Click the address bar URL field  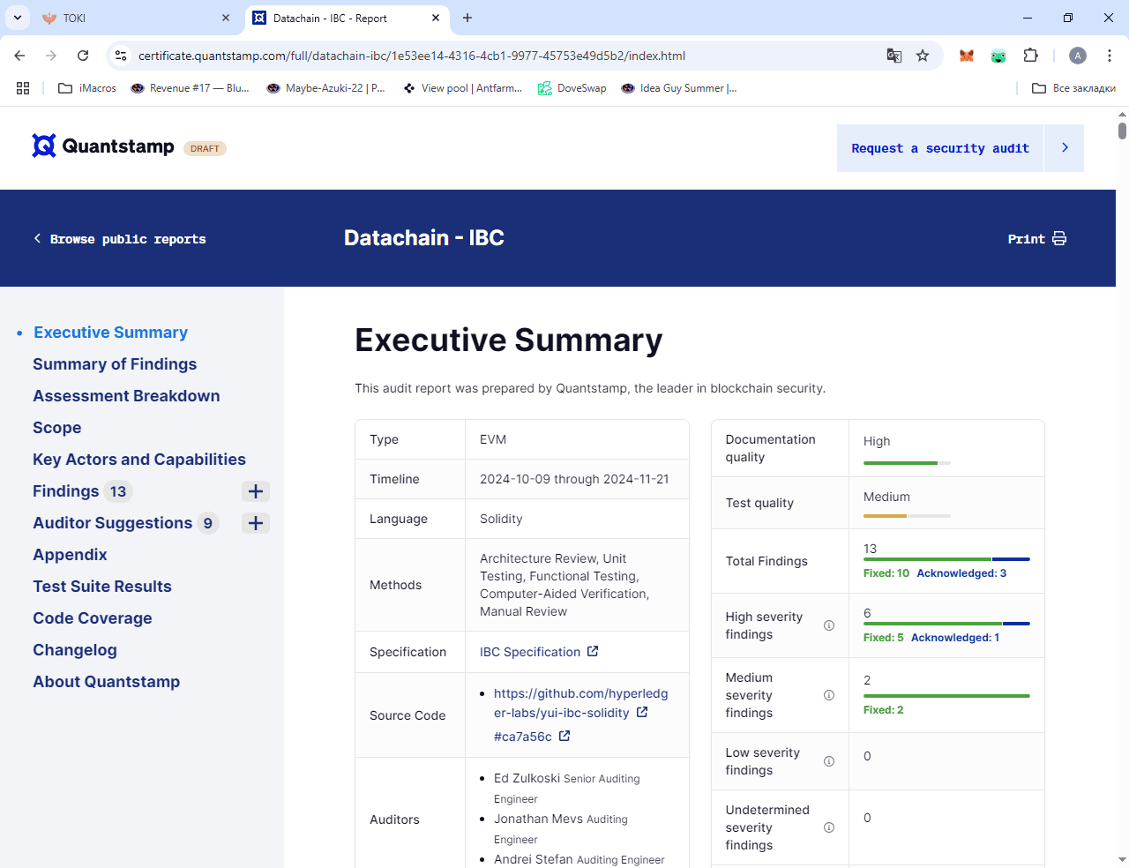point(503,56)
